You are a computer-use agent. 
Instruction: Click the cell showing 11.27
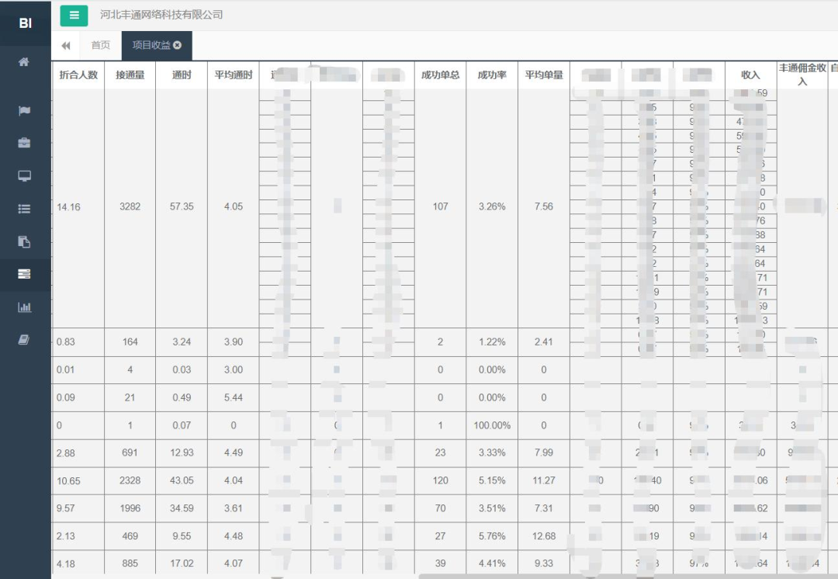[544, 481]
